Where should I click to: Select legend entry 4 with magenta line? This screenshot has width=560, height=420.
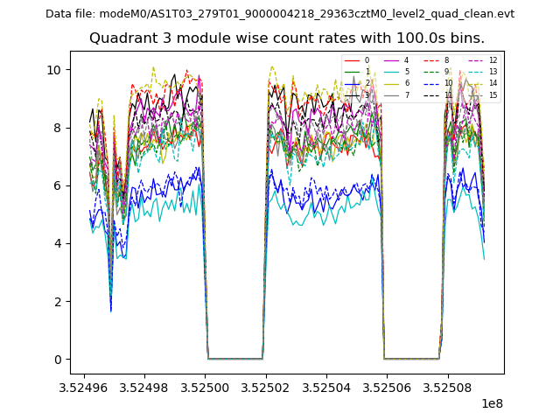coord(398,60)
